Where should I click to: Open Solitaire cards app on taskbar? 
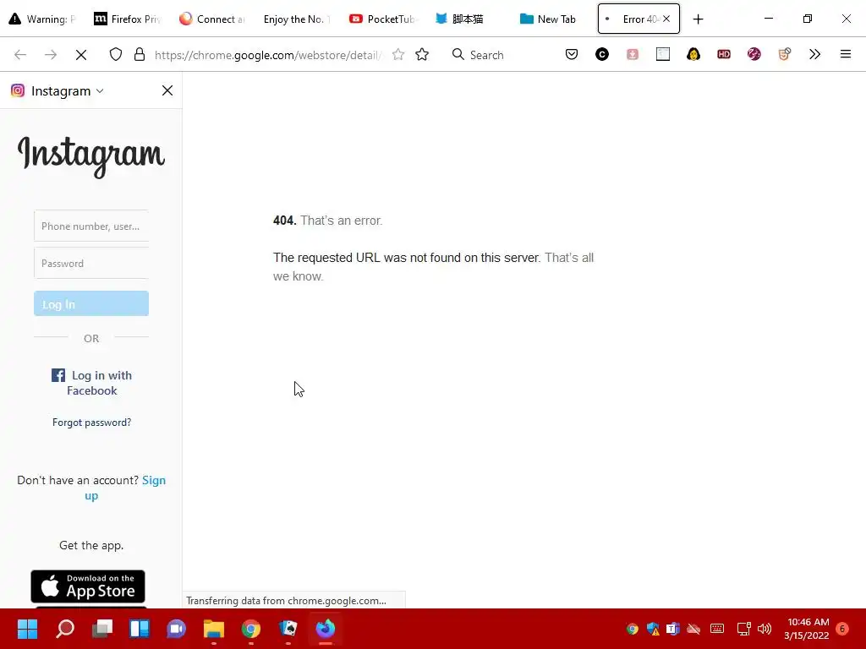(x=288, y=629)
